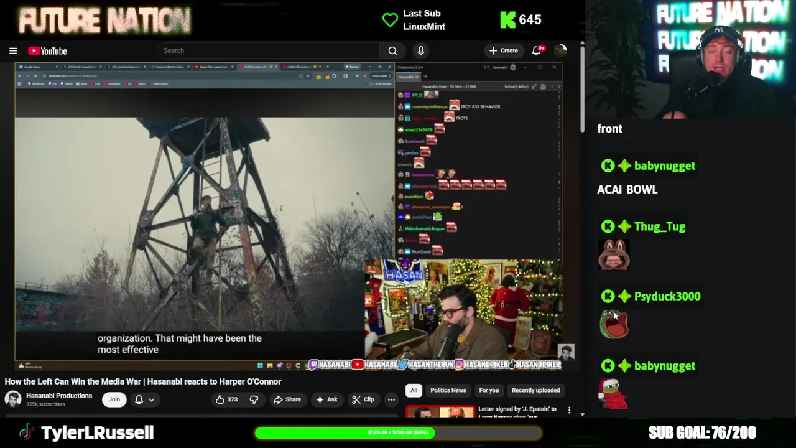Screen dimensions: 796x448
Task: Click the Psyduck3000 frog emote
Action: [614, 324]
